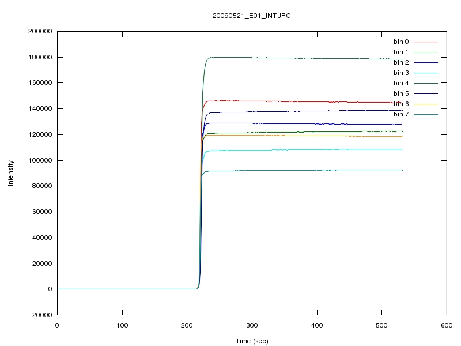Click the x-axis value 300
461x346 pixels.
click(x=252, y=325)
